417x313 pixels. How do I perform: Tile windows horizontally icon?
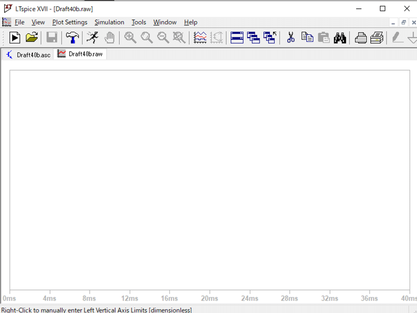pos(237,38)
